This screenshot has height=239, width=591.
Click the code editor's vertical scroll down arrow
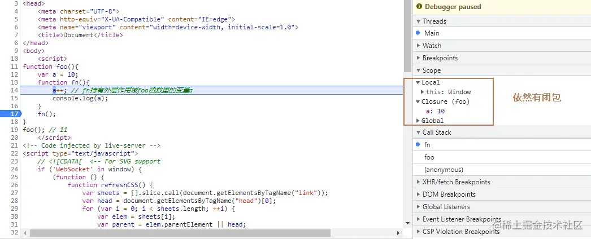pos(407,223)
